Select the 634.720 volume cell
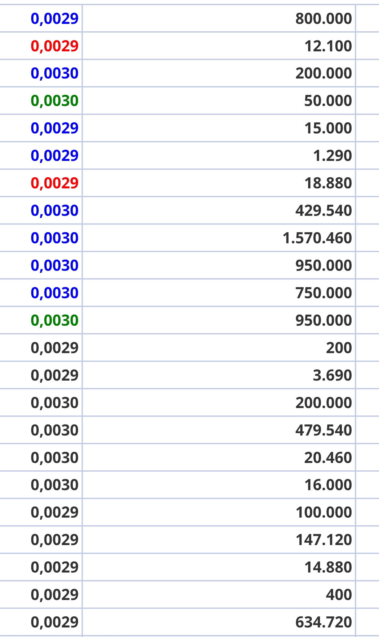This screenshot has width=379, height=637. [x=219, y=622]
